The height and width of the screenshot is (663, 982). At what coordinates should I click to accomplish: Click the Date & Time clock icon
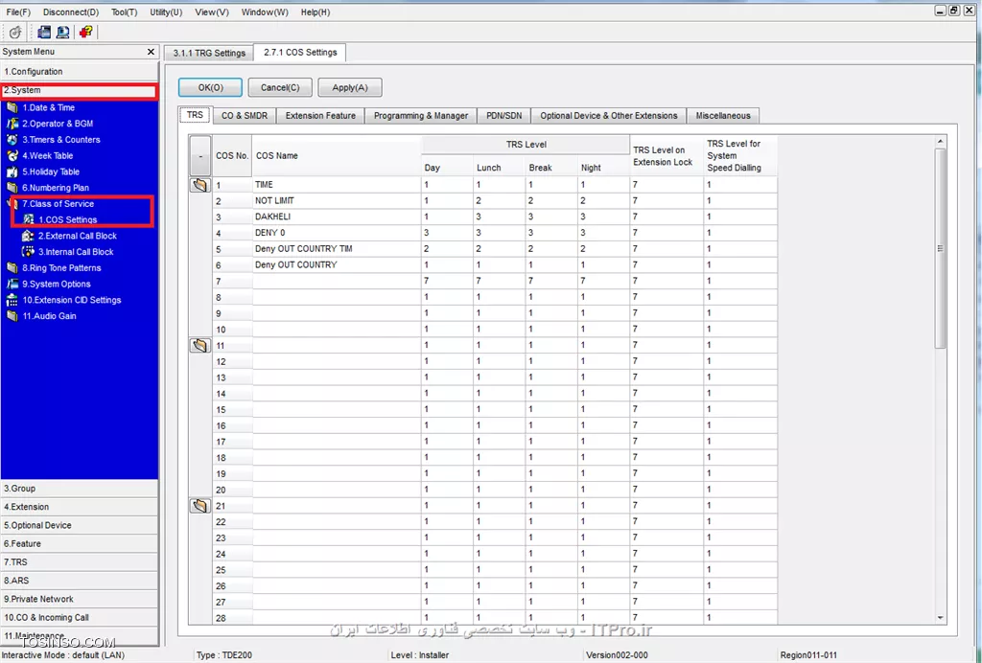click(x=12, y=107)
